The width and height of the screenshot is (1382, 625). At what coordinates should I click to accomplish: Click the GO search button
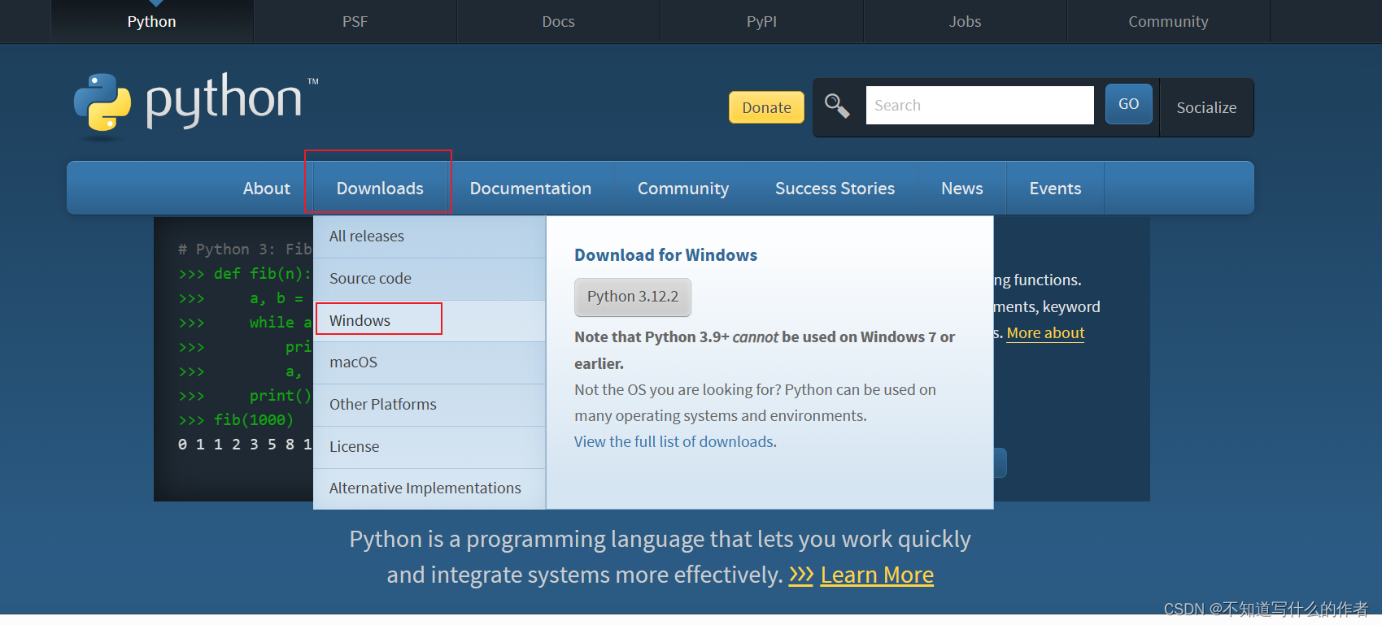[x=1128, y=104]
